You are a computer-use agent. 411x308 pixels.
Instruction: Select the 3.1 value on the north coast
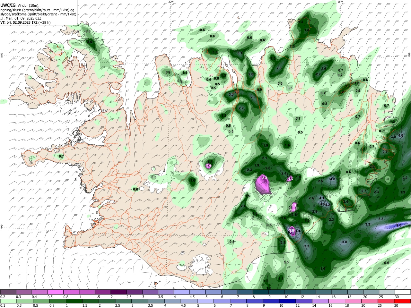(240, 53)
